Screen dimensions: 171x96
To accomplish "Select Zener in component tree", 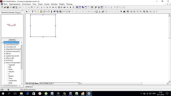I will (10, 83).
